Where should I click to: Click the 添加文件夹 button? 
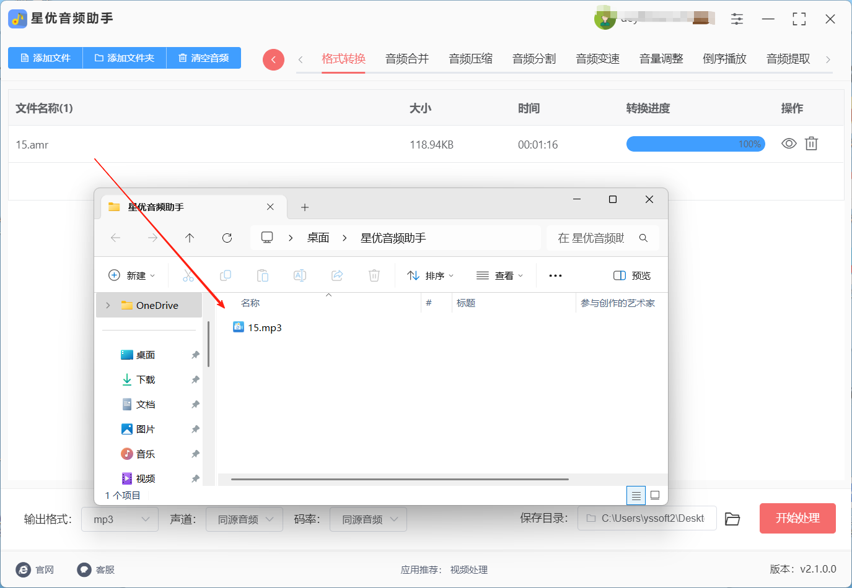[x=125, y=58]
